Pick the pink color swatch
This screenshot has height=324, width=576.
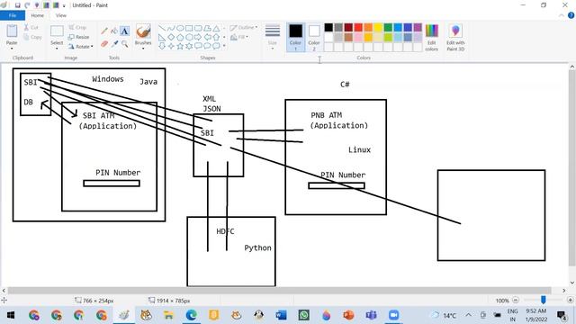(x=358, y=37)
